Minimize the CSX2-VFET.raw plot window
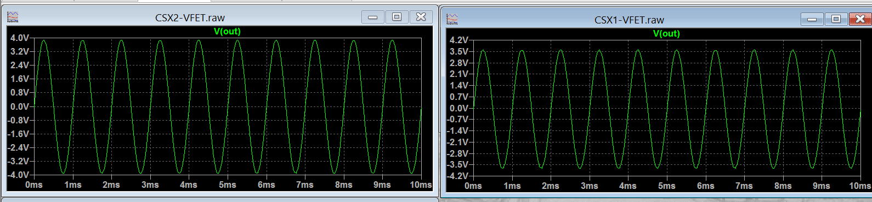 click(x=372, y=17)
